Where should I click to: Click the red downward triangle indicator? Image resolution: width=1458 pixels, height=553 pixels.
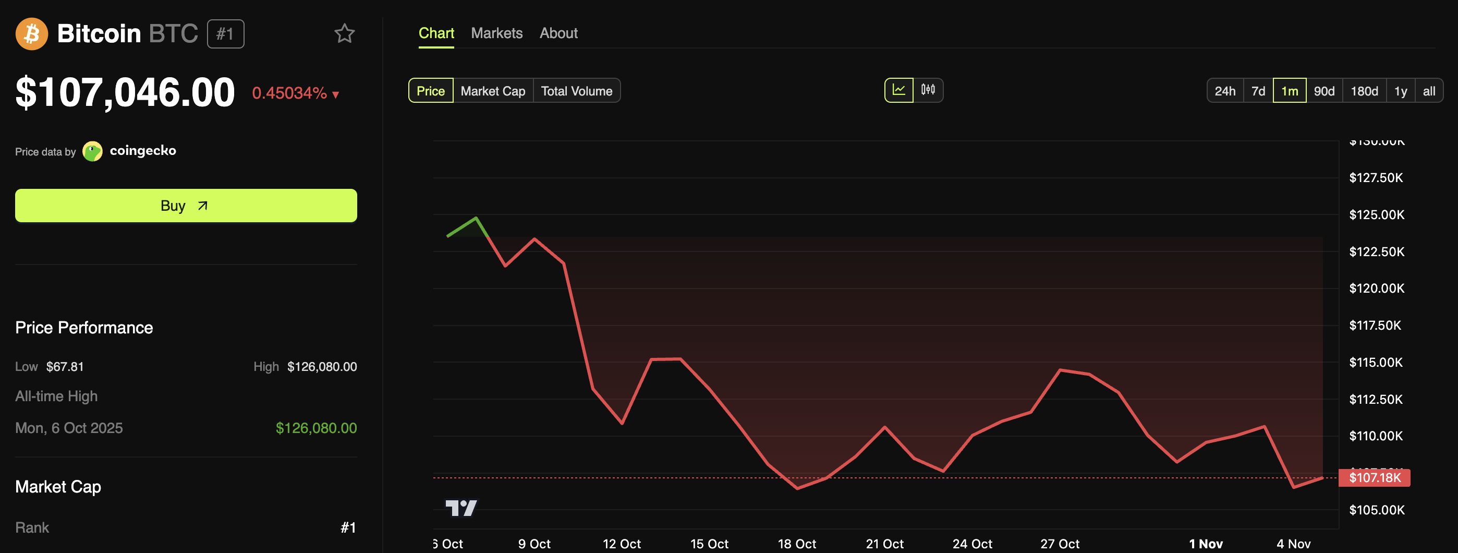[x=334, y=94]
